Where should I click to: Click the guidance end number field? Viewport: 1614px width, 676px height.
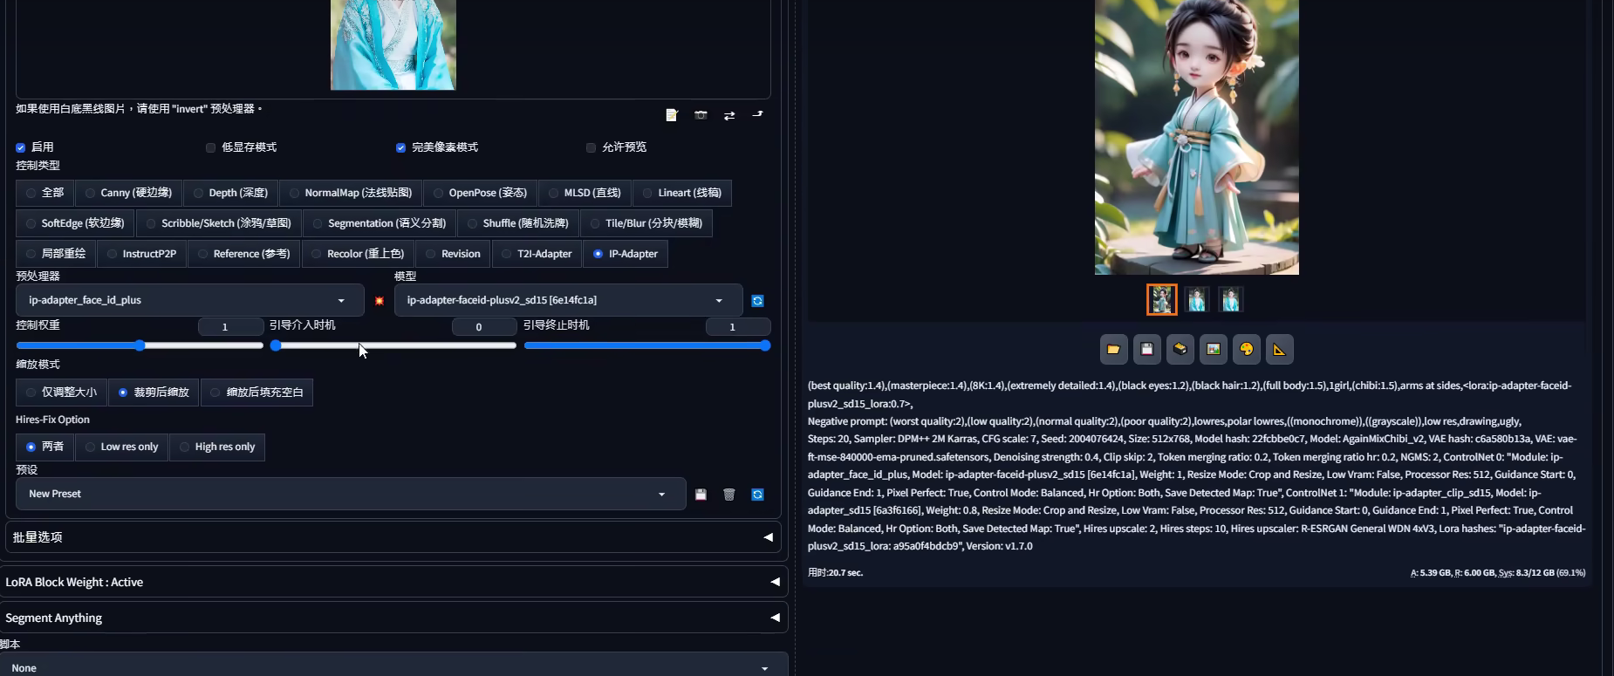(738, 327)
